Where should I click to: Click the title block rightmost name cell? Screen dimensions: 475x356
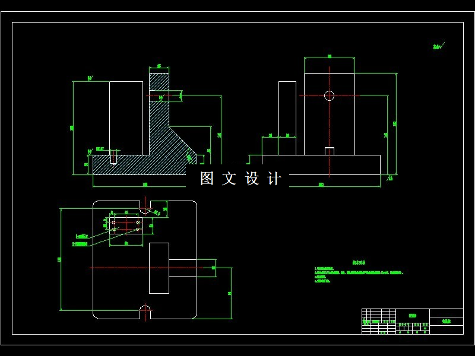[446, 321]
